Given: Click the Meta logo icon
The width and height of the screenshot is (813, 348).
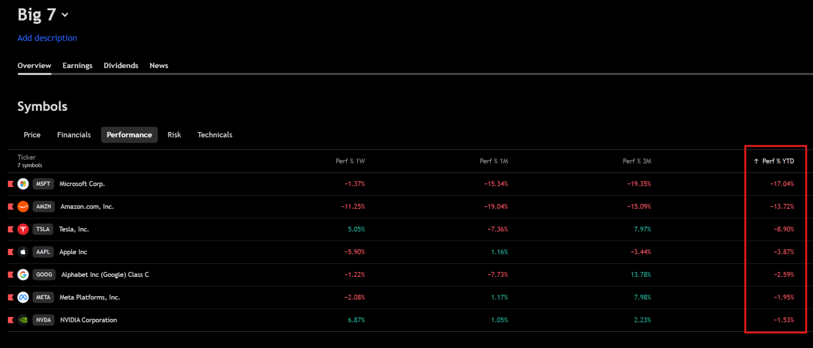Looking at the screenshot, I should (x=23, y=297).
